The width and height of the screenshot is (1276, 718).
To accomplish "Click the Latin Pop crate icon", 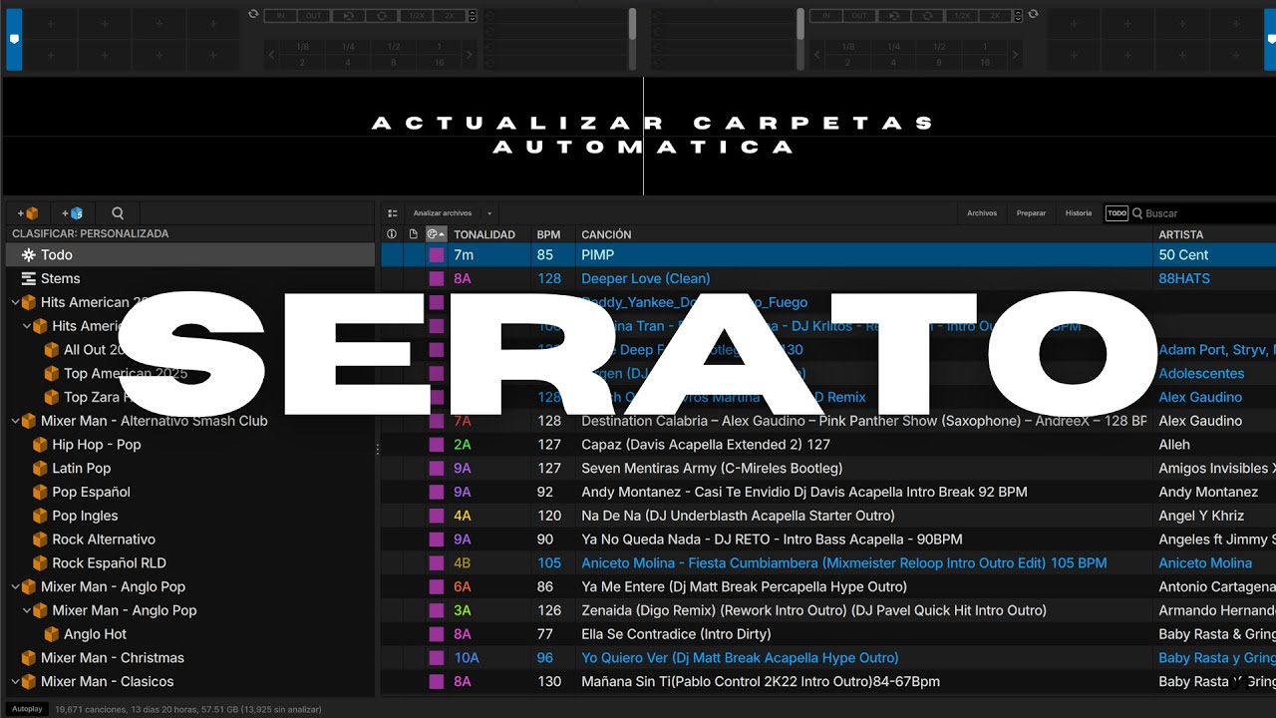I will pos(40,469).
